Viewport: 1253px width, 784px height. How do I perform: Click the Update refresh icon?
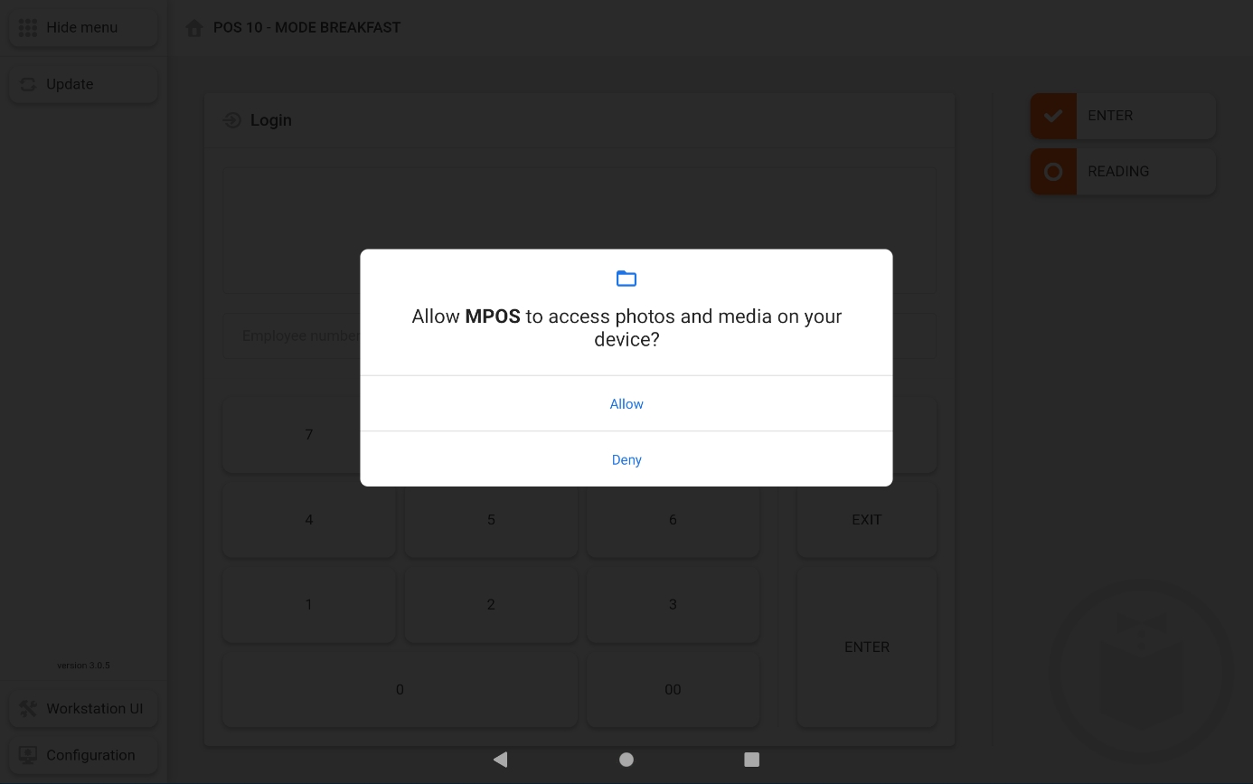(x=28, y=84)
